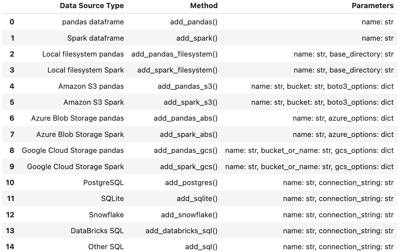400x252 pixels.
Task: Select the Local filesystem pandas cell
Action: (x=83, y=54)
